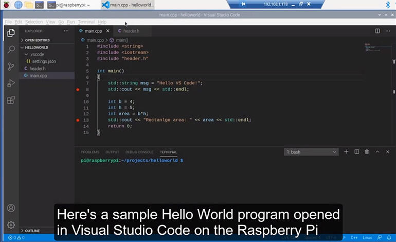Click the Explorer more actions ellipsis
396x242 pixels.
pos(66,31)
